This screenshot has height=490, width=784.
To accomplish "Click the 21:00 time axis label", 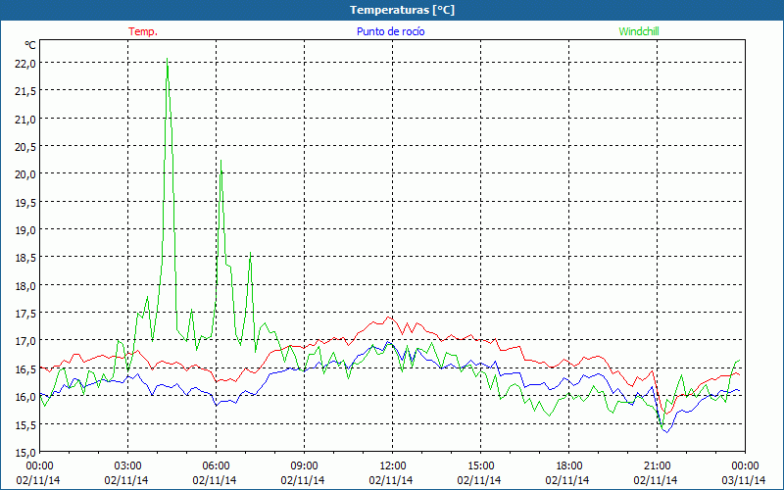I will point(657,466).
